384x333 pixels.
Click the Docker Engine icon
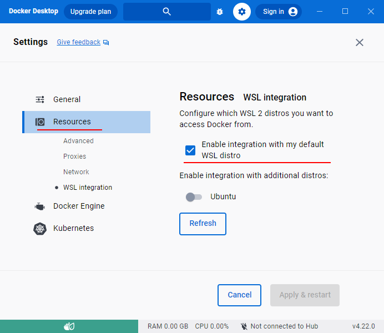click(39, 206)
